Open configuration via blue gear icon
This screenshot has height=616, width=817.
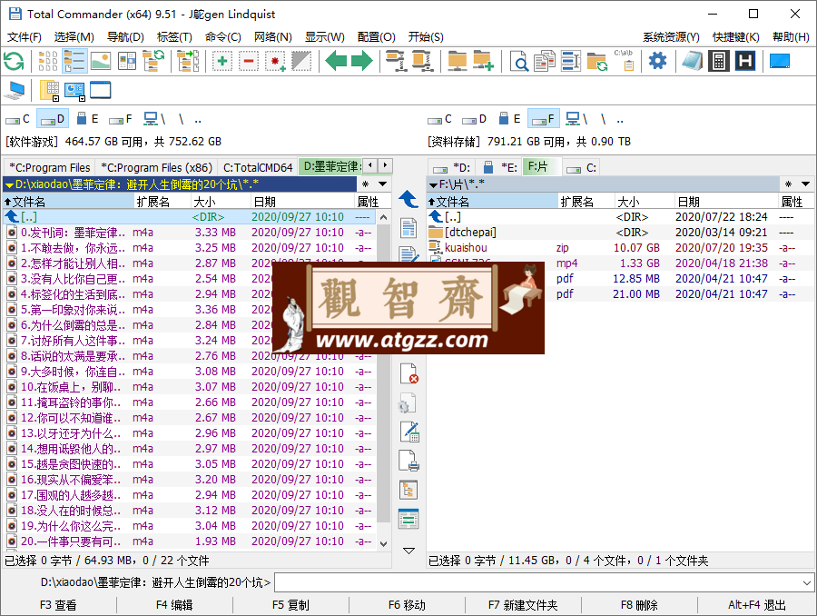point(657,61)
